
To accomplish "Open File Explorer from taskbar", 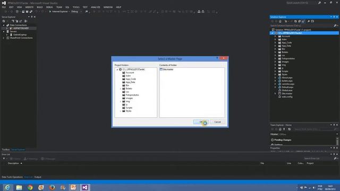I will coord(19,187).
